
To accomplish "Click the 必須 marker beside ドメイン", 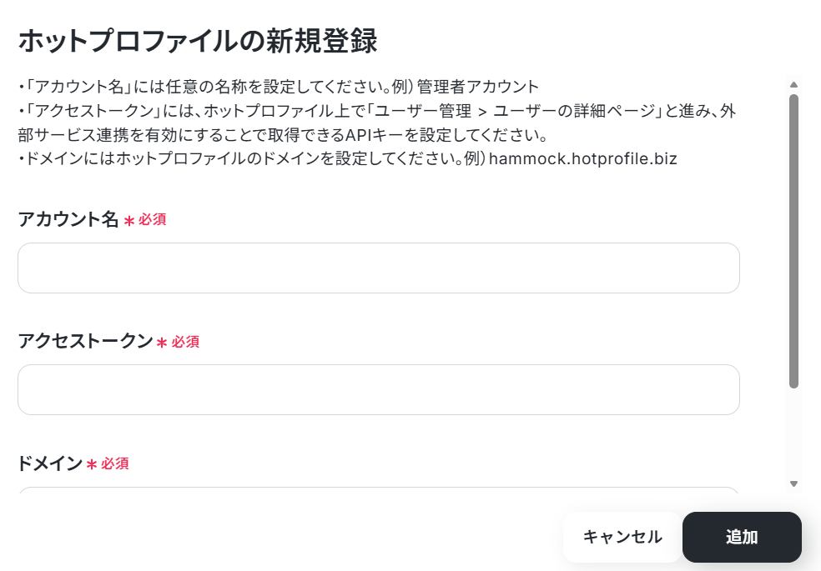I will point(114,463).
